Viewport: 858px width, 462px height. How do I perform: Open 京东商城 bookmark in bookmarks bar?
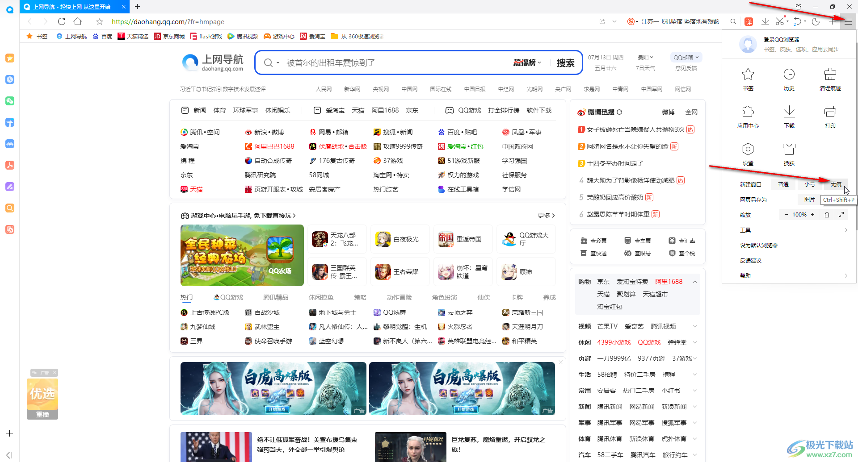pyautogui.click(x=169, y=36)
